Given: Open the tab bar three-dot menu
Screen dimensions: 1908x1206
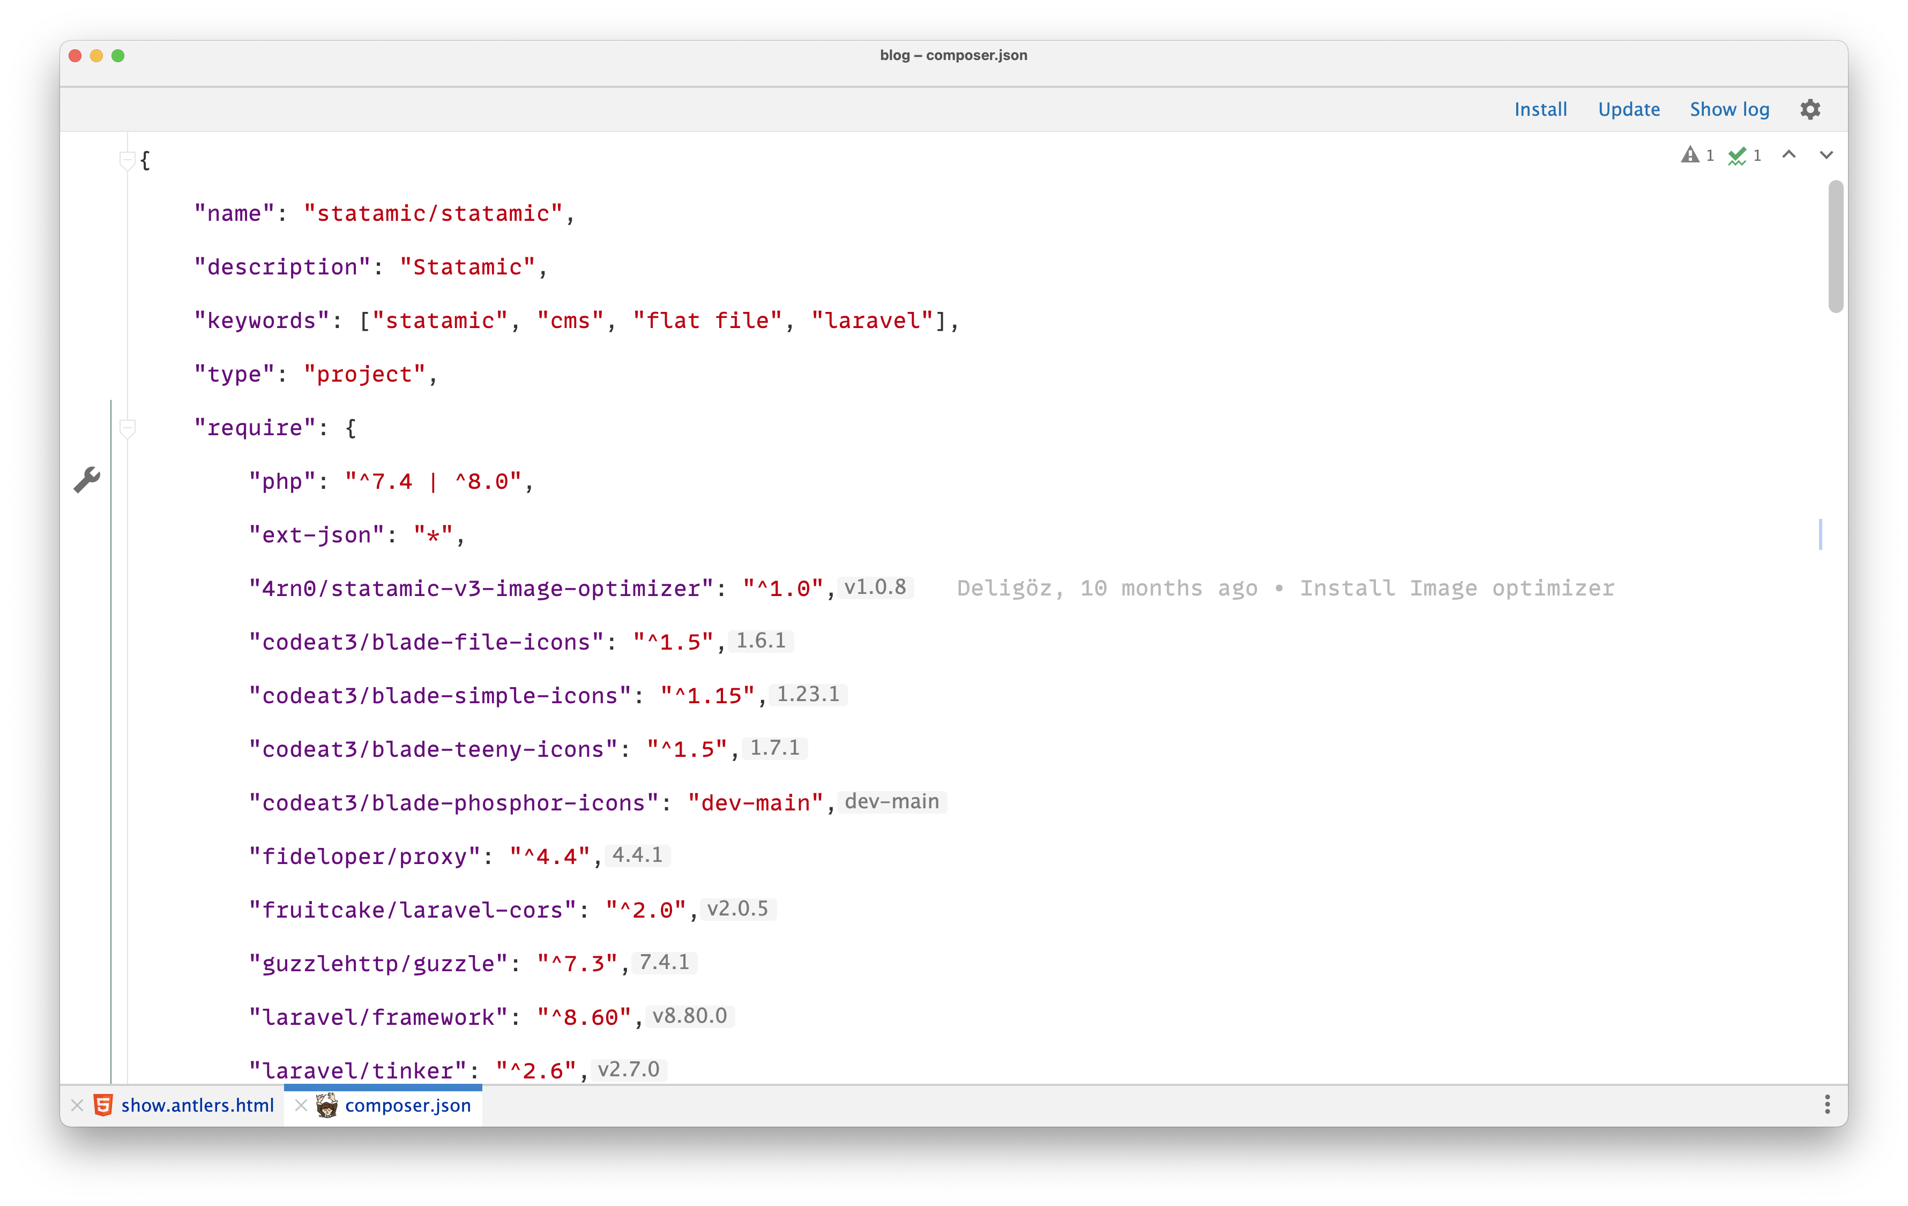Looking at the screenshot, I should [x=1827, y=1105].
